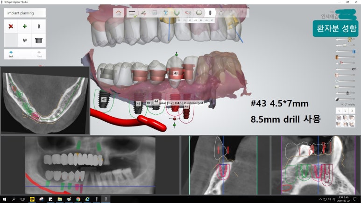The image size is (361, 203).
Task: Click the Next step button
Action: click(39, 54)
